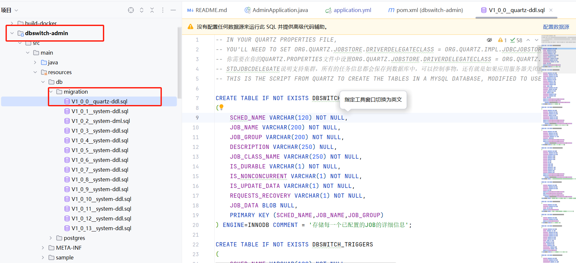The height and width of the screenshot is (263, 576).
Task: Open project panel options (three dots)
Action: 163,10
